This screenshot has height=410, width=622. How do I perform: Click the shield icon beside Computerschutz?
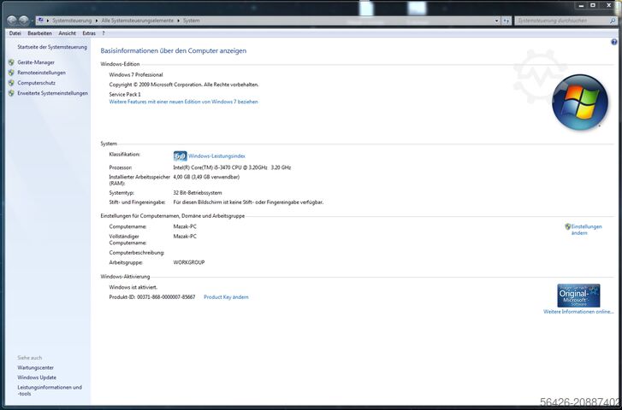[11, 83]
